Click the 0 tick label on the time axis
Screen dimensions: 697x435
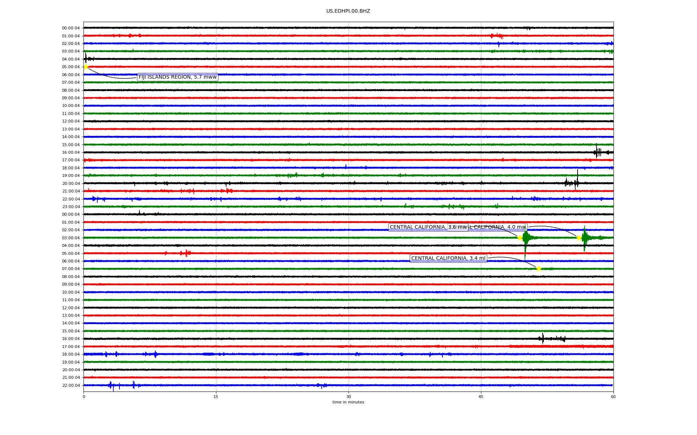(84, 397)
